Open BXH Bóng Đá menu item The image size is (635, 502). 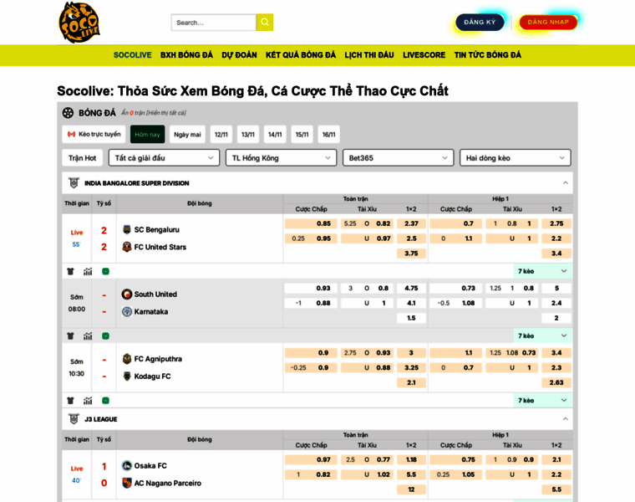(186, 55)
